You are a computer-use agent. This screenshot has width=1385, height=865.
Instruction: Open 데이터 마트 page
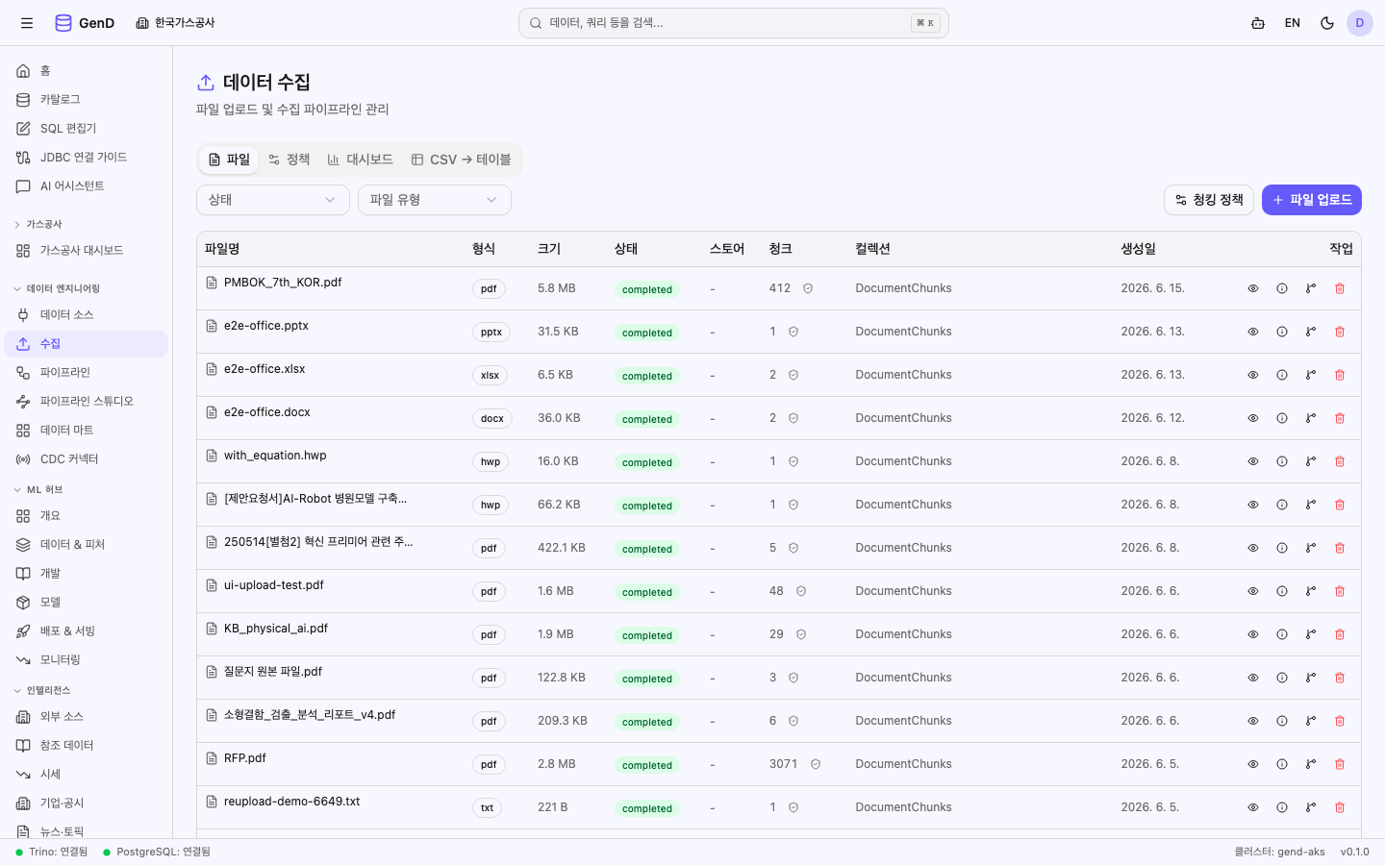point(87,431)
